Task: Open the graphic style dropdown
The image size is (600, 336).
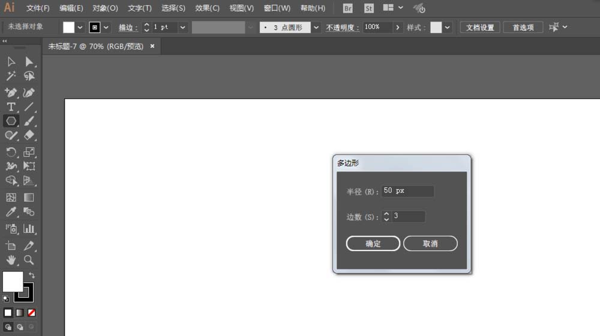Action: 447,28
